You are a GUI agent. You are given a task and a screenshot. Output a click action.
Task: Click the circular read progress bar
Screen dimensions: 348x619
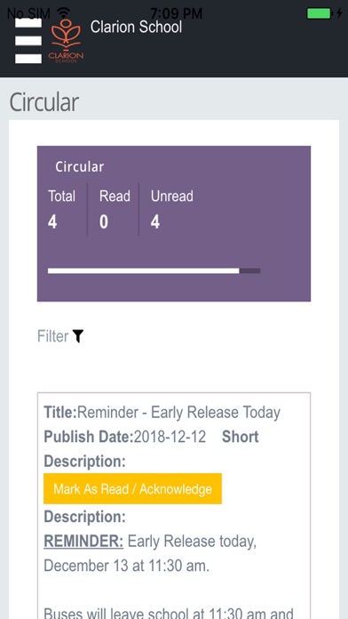click(154, 270)
